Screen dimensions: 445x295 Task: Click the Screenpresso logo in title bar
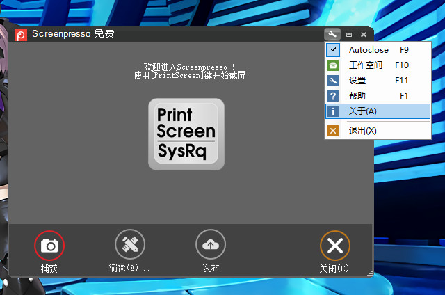[21, 35]
